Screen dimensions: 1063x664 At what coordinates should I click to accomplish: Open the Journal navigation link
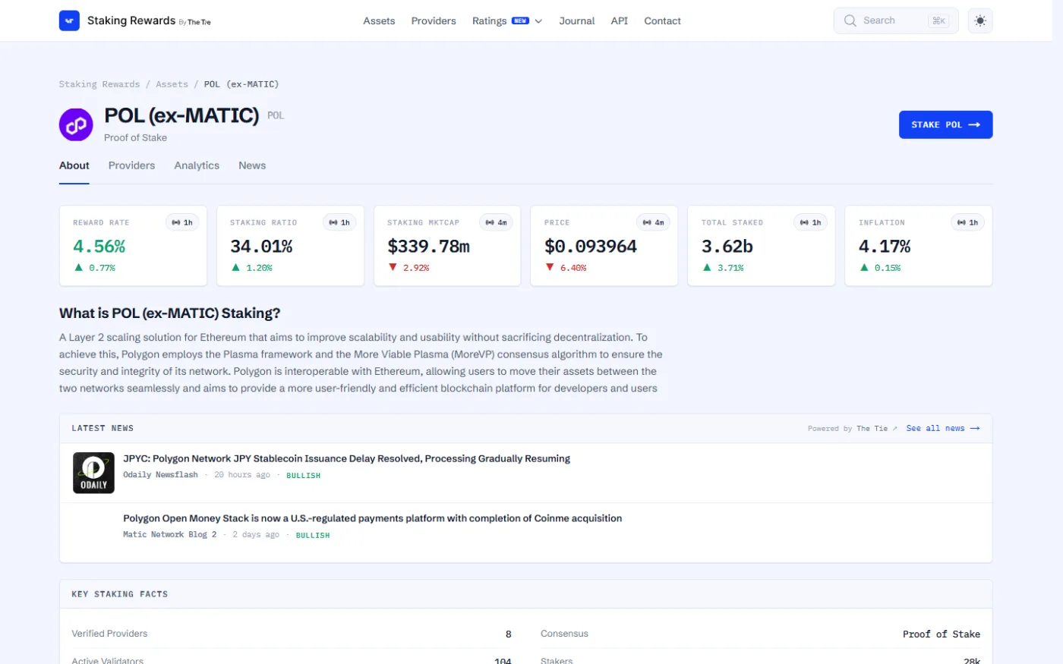[577, 20]
